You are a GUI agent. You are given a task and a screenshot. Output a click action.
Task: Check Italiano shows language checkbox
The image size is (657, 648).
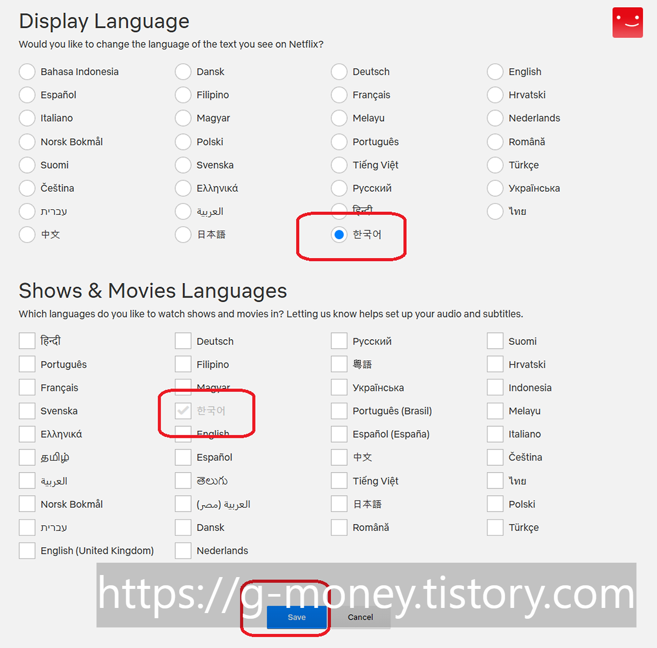pyautogui.click(x=495, y=434)
